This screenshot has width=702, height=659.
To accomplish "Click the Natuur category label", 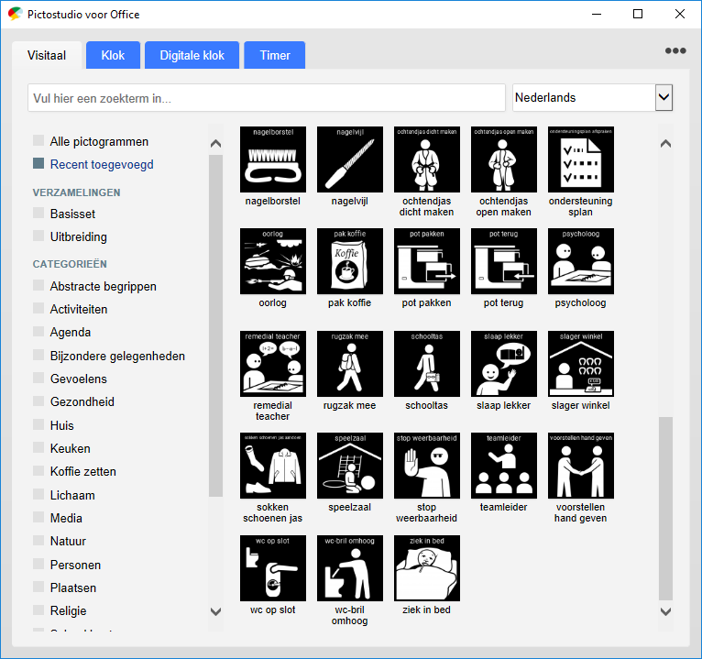I will click(68, 541).
